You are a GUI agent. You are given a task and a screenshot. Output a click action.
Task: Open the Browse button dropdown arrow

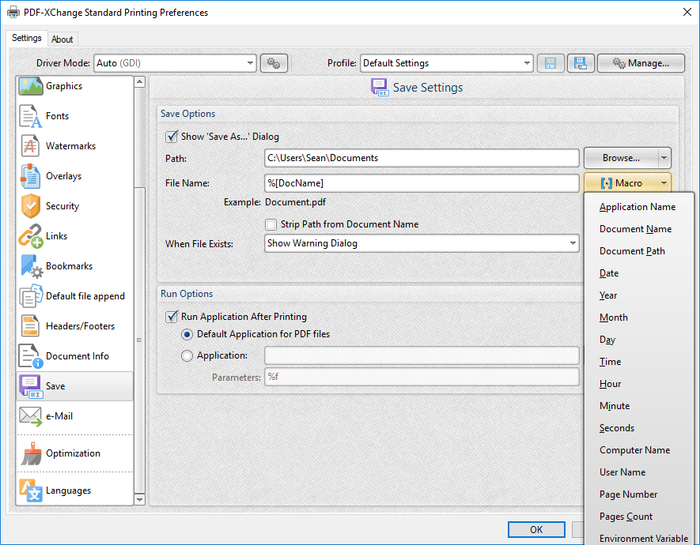(664, 158)
